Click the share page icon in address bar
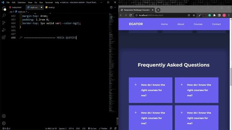This screenshot has height=130, width=232. pyautogui.click(x=189, y=15)
